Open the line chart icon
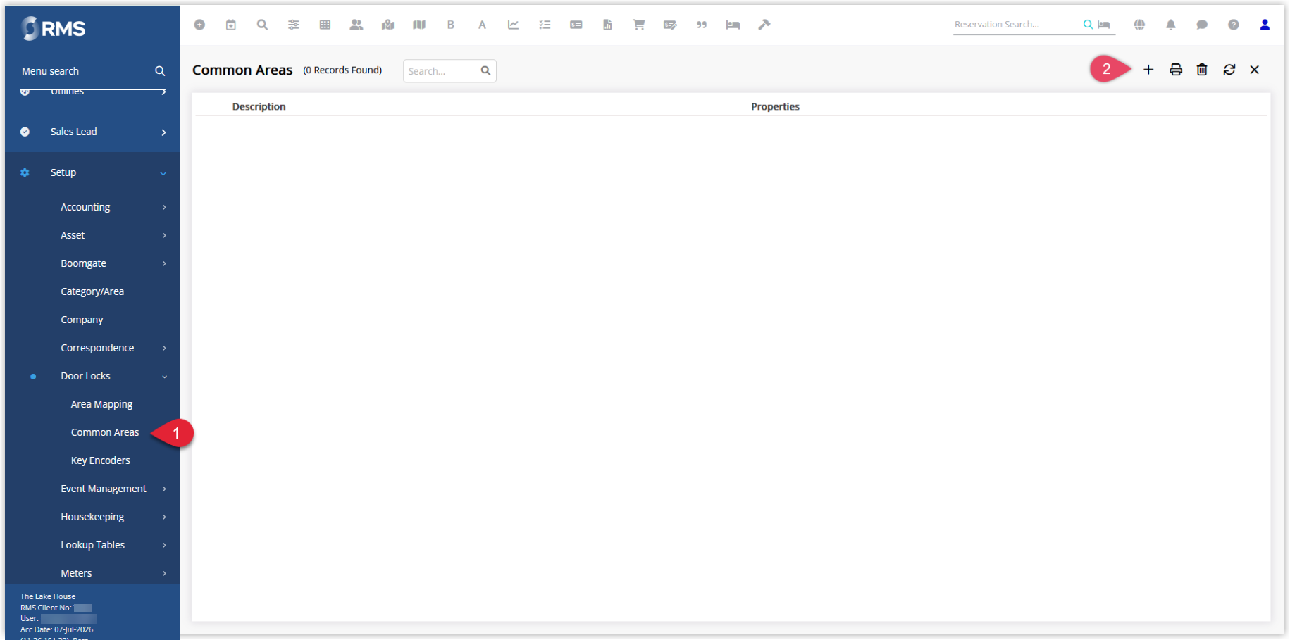 (x=514, y=25)
